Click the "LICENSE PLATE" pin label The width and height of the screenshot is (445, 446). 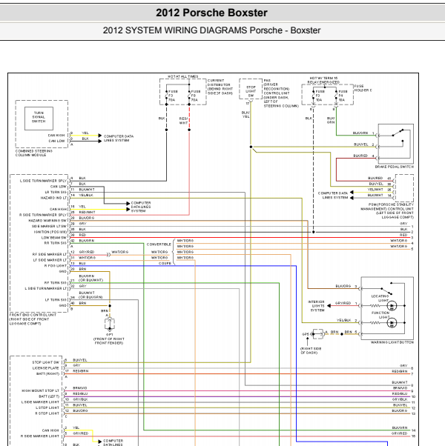[x=45, y=368]
